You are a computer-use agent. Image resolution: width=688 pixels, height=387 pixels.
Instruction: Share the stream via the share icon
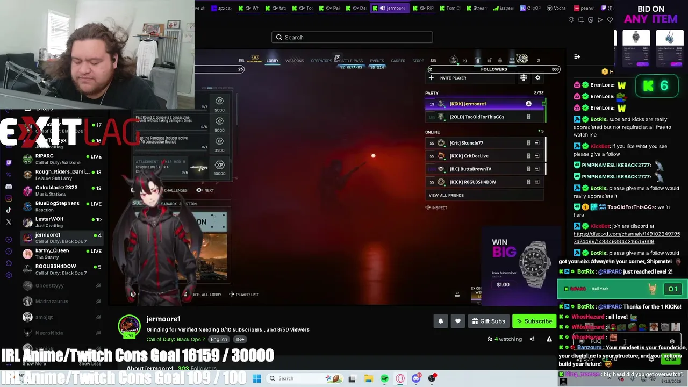click(x=532, y=339)
